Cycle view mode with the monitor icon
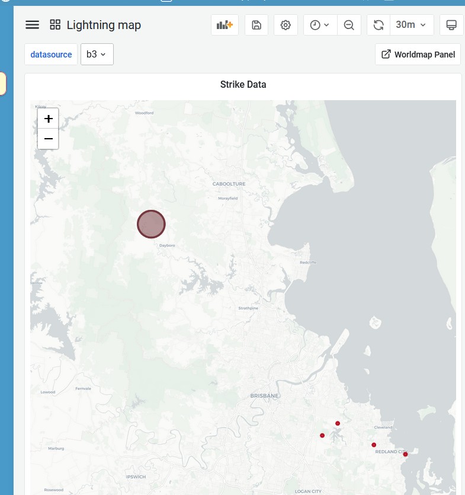Viewport: 465px width, 495px height. tap(451, 25)
